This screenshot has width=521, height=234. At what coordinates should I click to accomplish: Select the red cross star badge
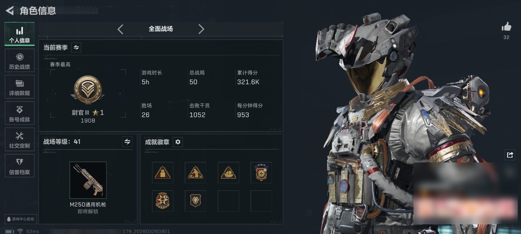(x=162, y=201)
